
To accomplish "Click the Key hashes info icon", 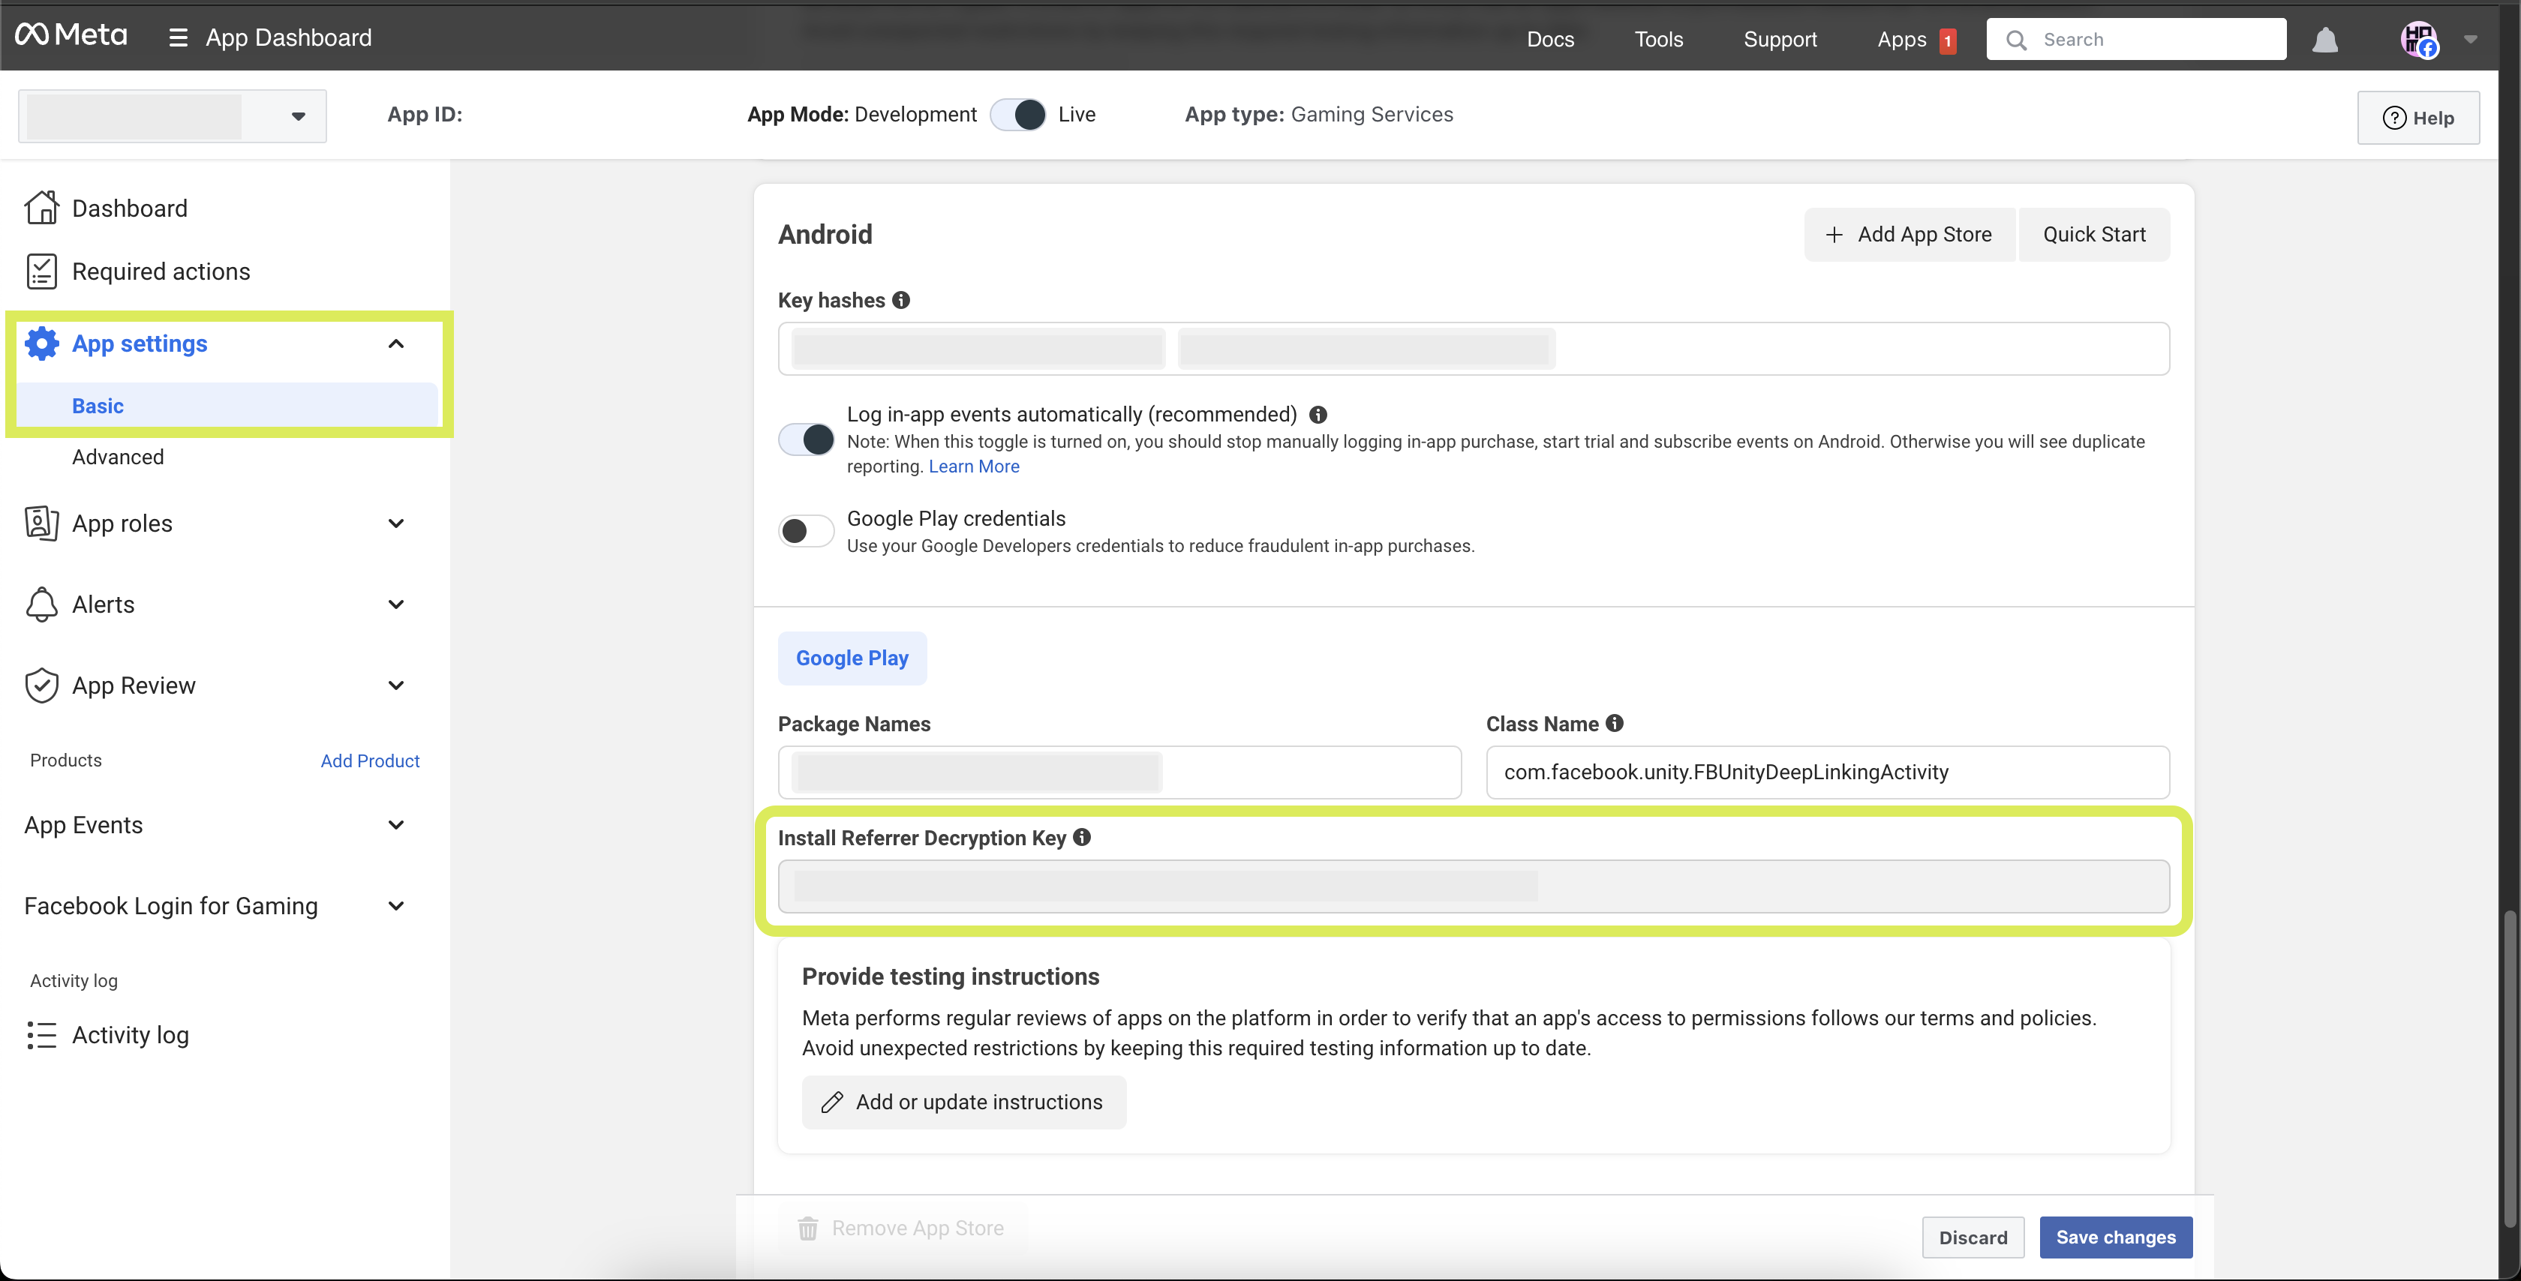I will click(x=901, y=301).
